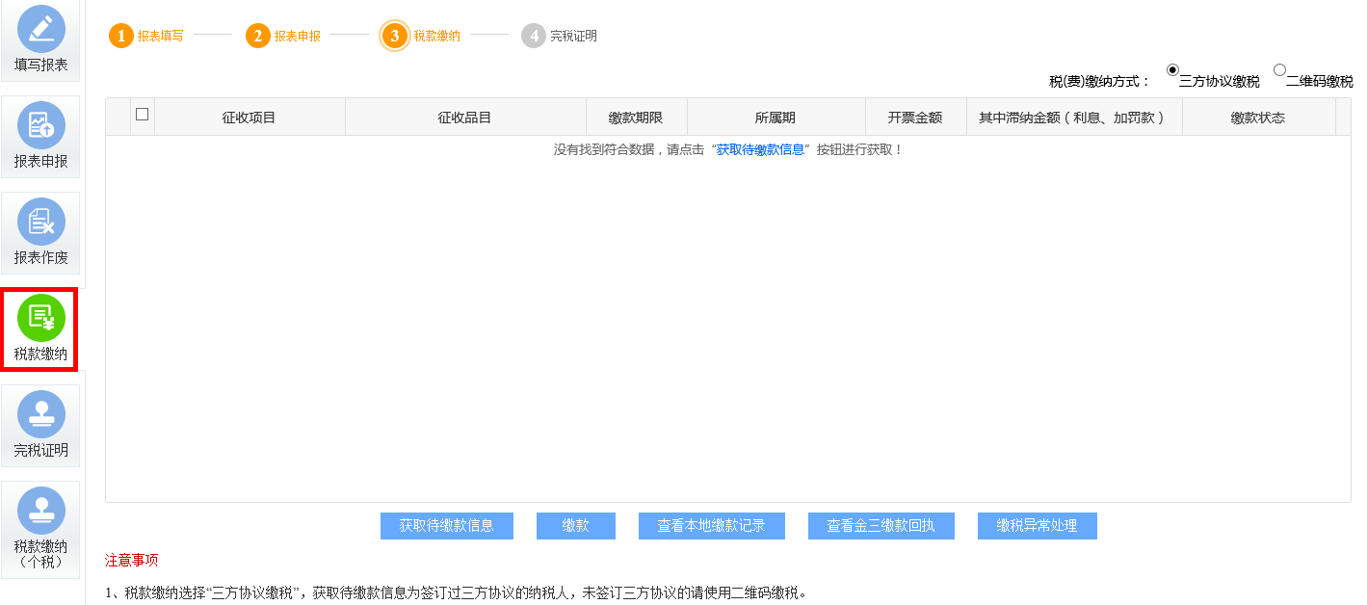Viewport: 1367px width, 605px height.
Task: Click the 征收品目 column header
Action: tap(465, 118)
